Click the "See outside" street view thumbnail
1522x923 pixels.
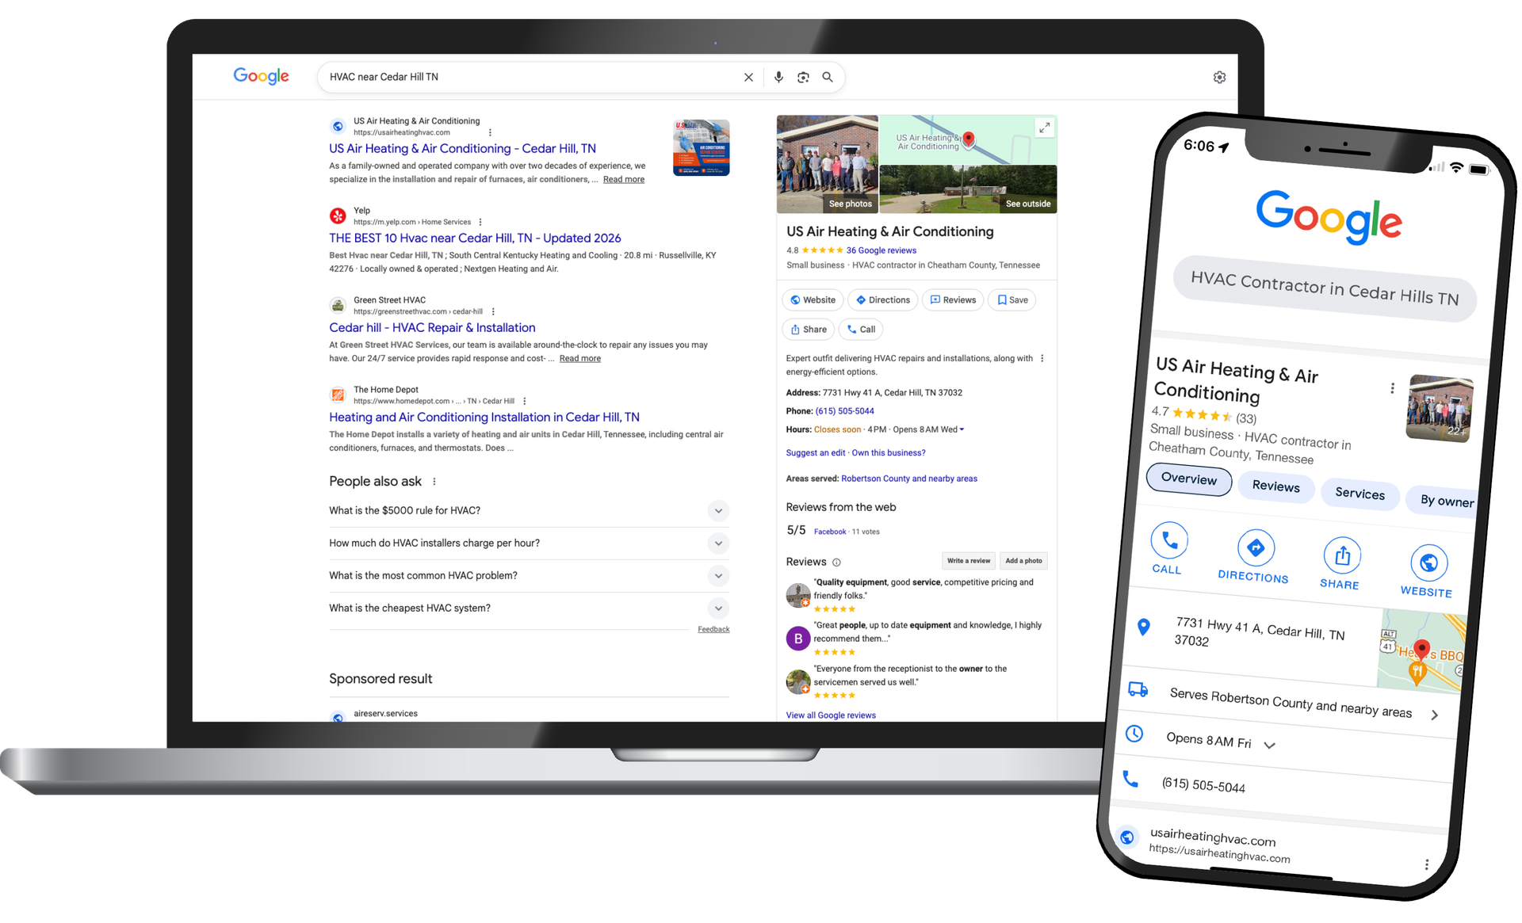point(968,189)
